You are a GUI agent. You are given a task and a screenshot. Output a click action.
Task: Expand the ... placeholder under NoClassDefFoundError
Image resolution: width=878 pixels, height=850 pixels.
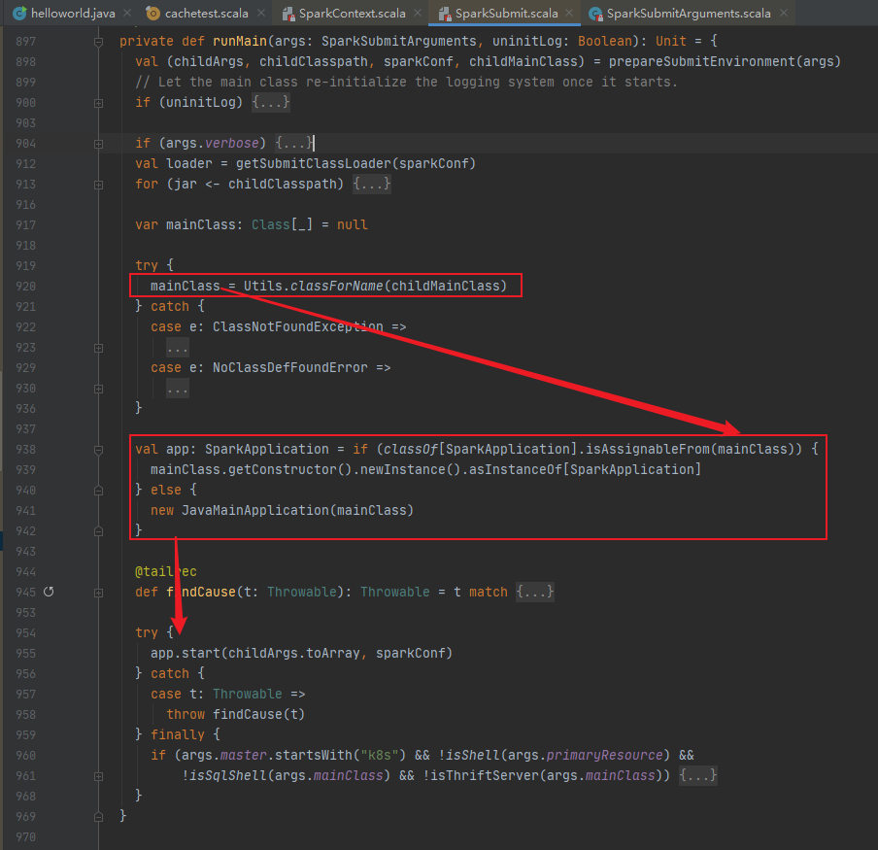(178, 388)
